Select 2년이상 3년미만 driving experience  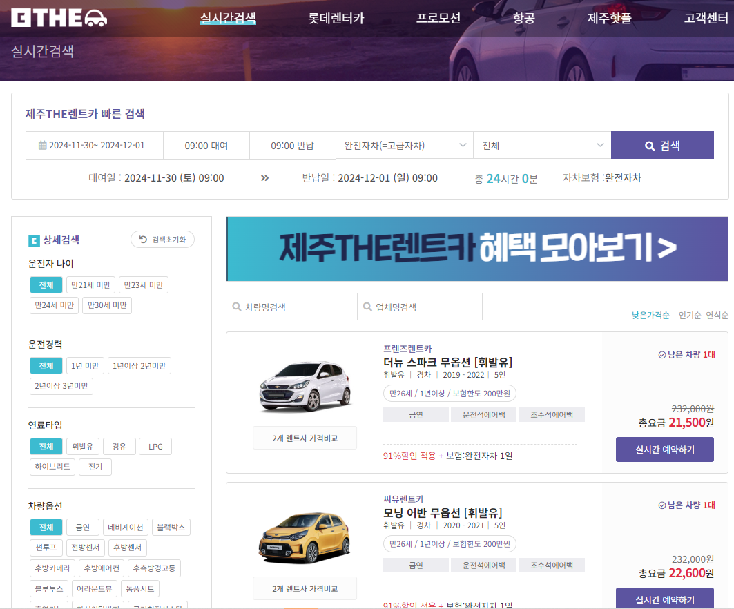pyautogui.click(x=61, y=386)
